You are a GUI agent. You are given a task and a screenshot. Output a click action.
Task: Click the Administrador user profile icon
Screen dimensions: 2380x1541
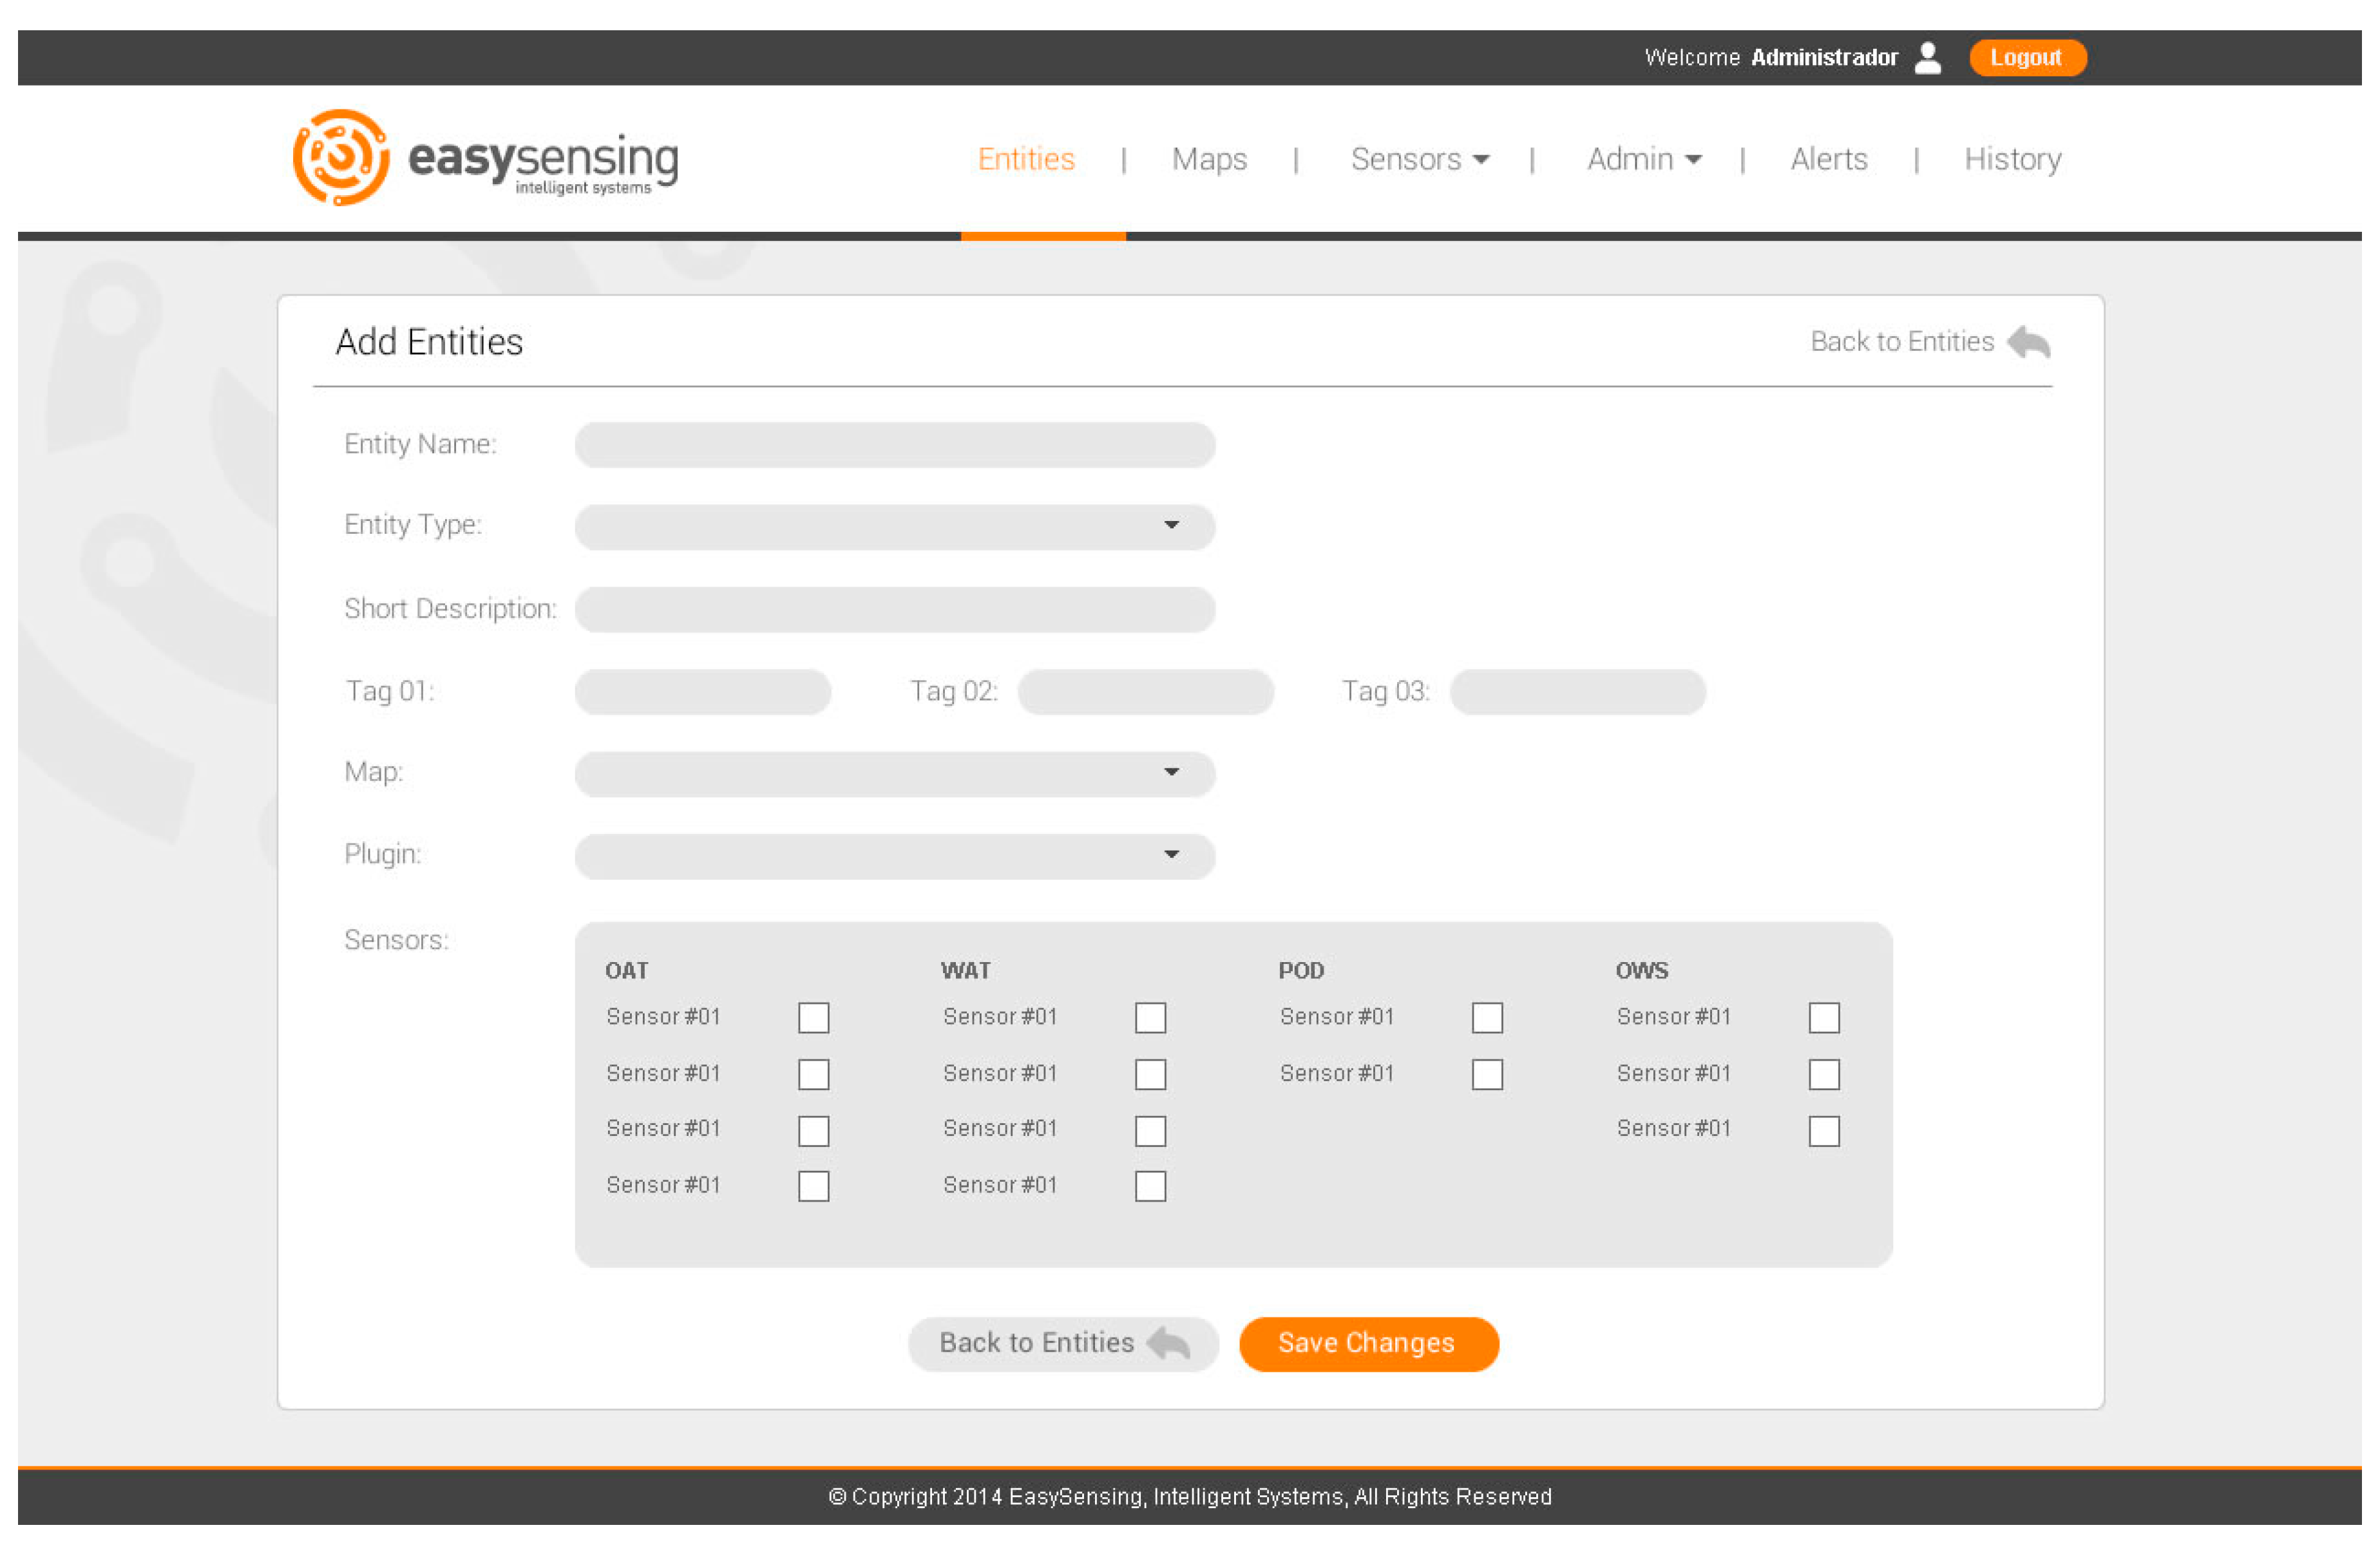[x=1927, y=57]
